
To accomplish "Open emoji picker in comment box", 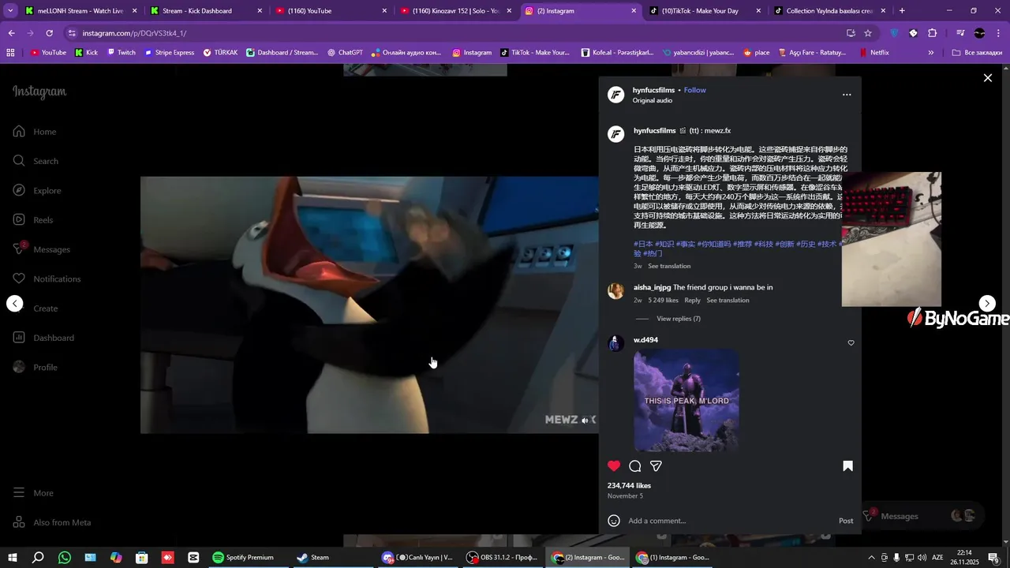I will point(614,521).
